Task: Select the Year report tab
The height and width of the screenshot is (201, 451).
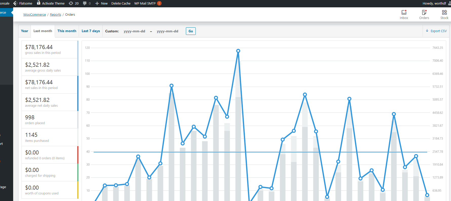Action: (x=25, y=31)
